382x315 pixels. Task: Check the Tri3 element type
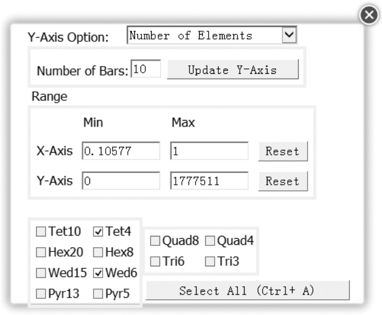(x=210, y=262)
